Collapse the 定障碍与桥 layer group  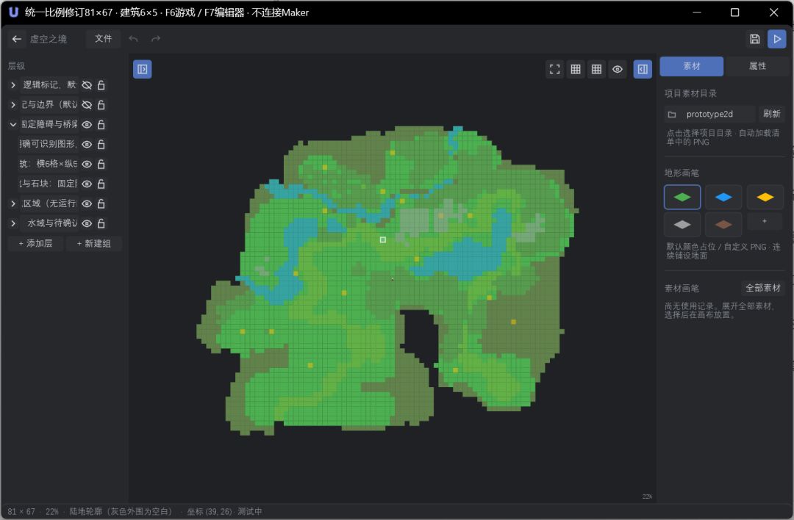(x=13, y=124)
